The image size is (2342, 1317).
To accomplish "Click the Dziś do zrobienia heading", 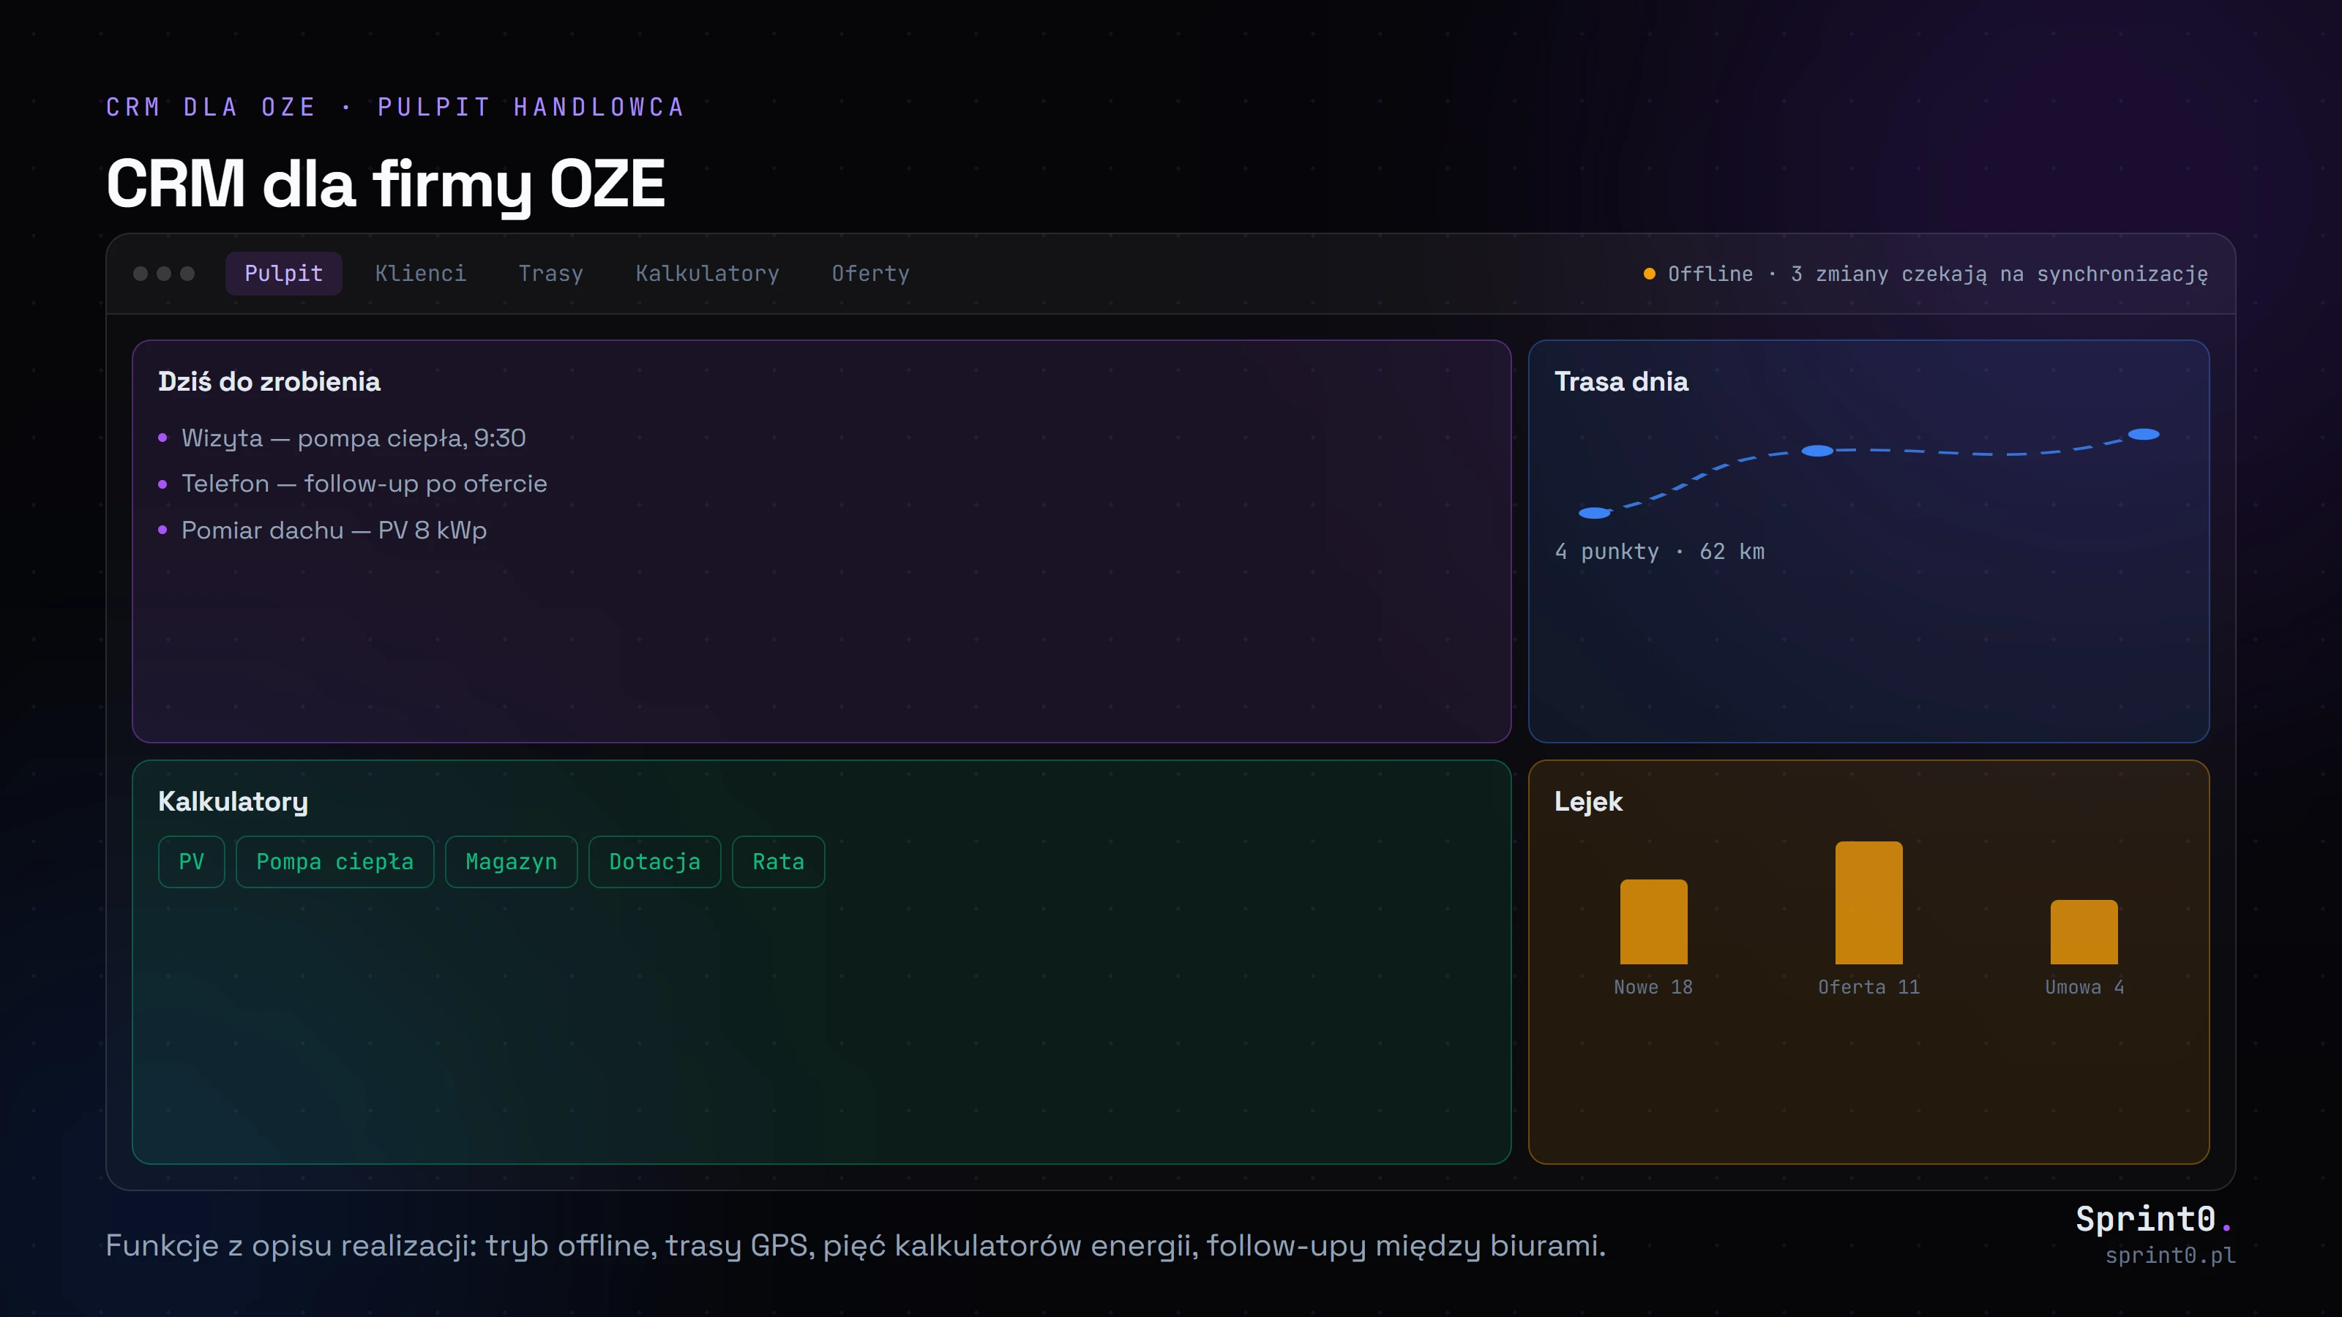I will click(x=269, y=382).
